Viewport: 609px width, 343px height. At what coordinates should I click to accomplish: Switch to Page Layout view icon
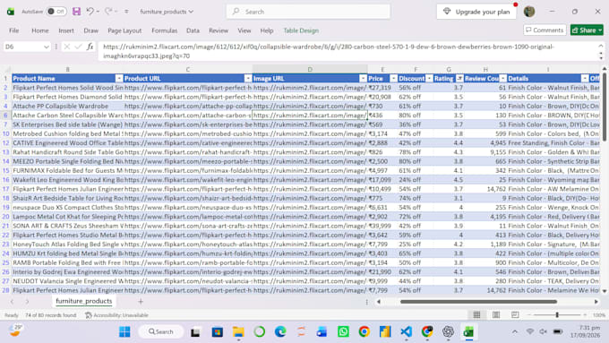point(496,314)
